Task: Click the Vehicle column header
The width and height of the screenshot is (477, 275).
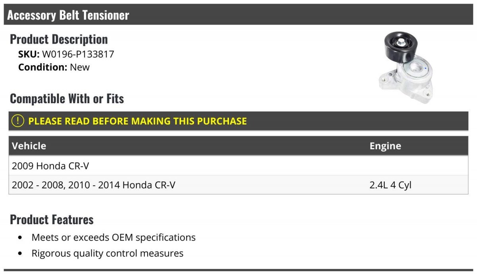Action: [29, 146]
